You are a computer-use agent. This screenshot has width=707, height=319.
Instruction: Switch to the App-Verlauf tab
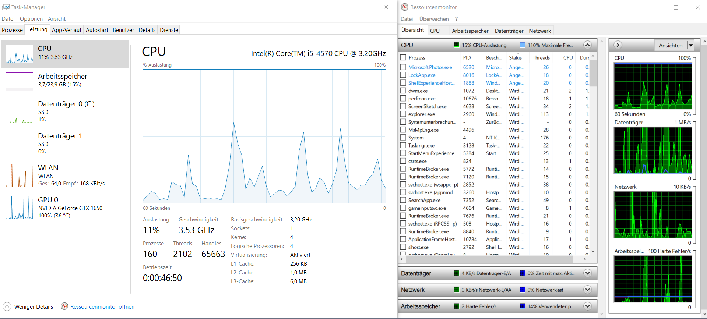pos(67,30)
